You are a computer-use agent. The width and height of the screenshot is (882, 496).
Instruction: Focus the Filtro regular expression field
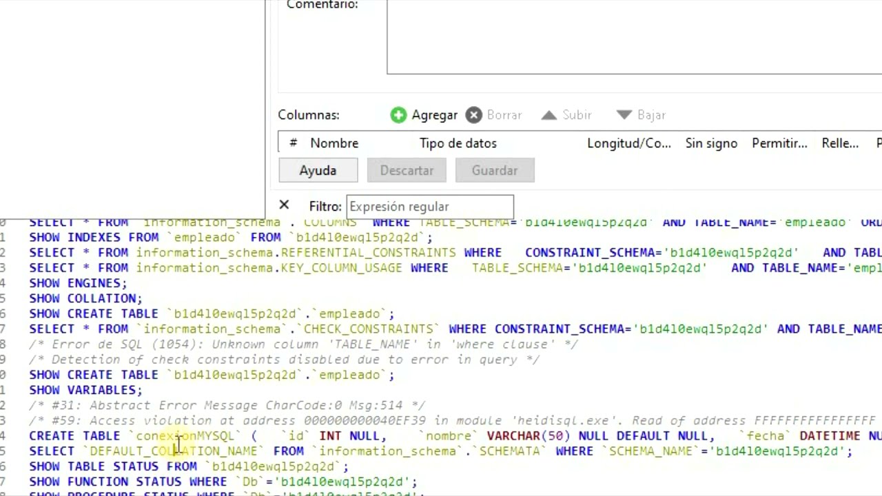(430, 207)
